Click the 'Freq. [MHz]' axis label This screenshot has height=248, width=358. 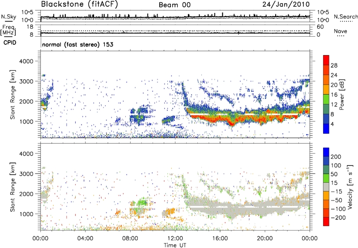[8, 30]
